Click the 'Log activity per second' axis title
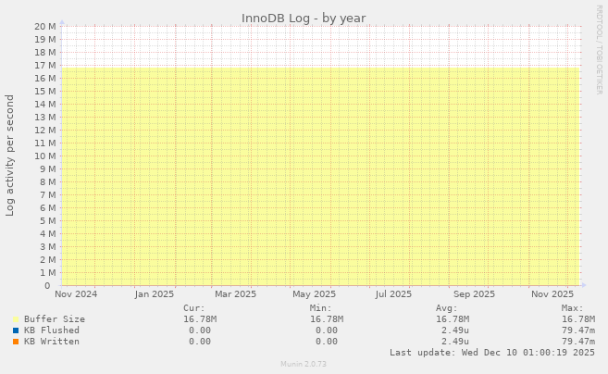The image size is (608, 374). pos(9,156)
